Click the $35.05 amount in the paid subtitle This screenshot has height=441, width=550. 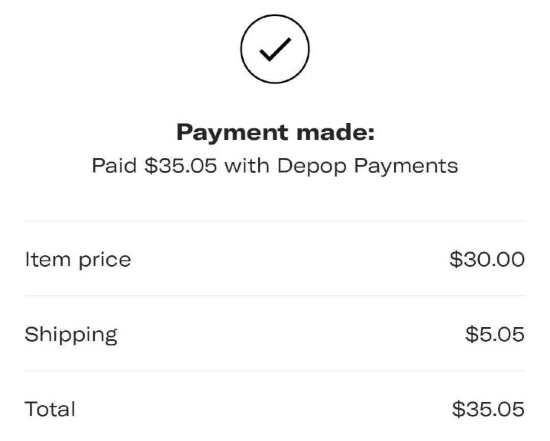click(180, 166)
